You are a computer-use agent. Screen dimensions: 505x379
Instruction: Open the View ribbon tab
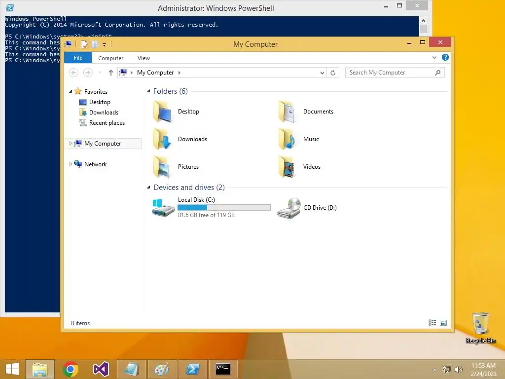coord(144,58)
